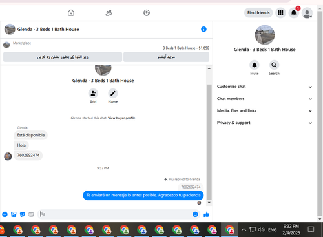
Task: Open the emoji picker smiley icon
Action: point(195,214)
